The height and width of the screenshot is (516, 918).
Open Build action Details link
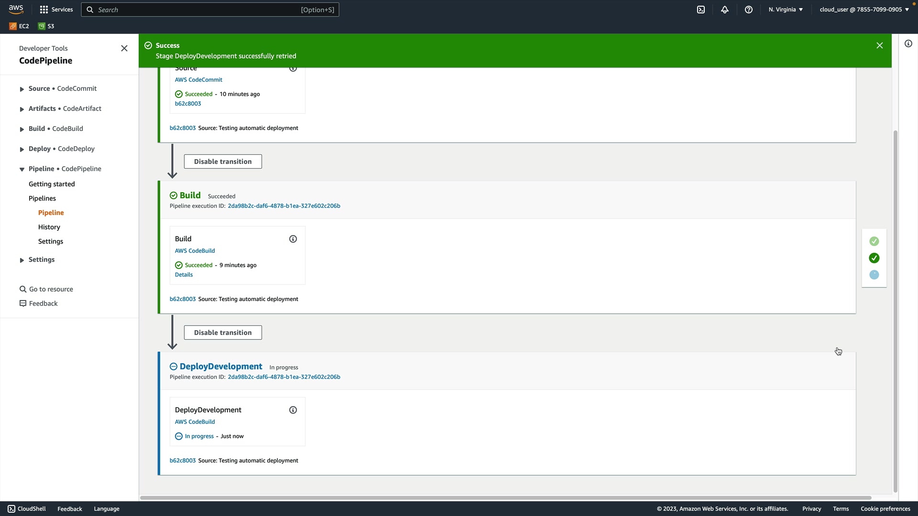[184, 275]
